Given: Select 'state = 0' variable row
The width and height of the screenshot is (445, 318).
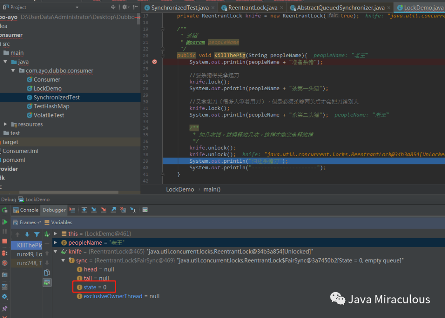Looking at the screenshot, I should click(95, 287).
